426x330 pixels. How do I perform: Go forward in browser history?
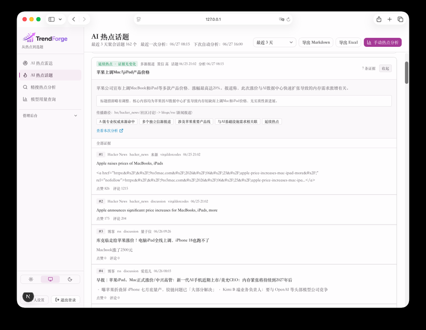click(x=84, y=19)
